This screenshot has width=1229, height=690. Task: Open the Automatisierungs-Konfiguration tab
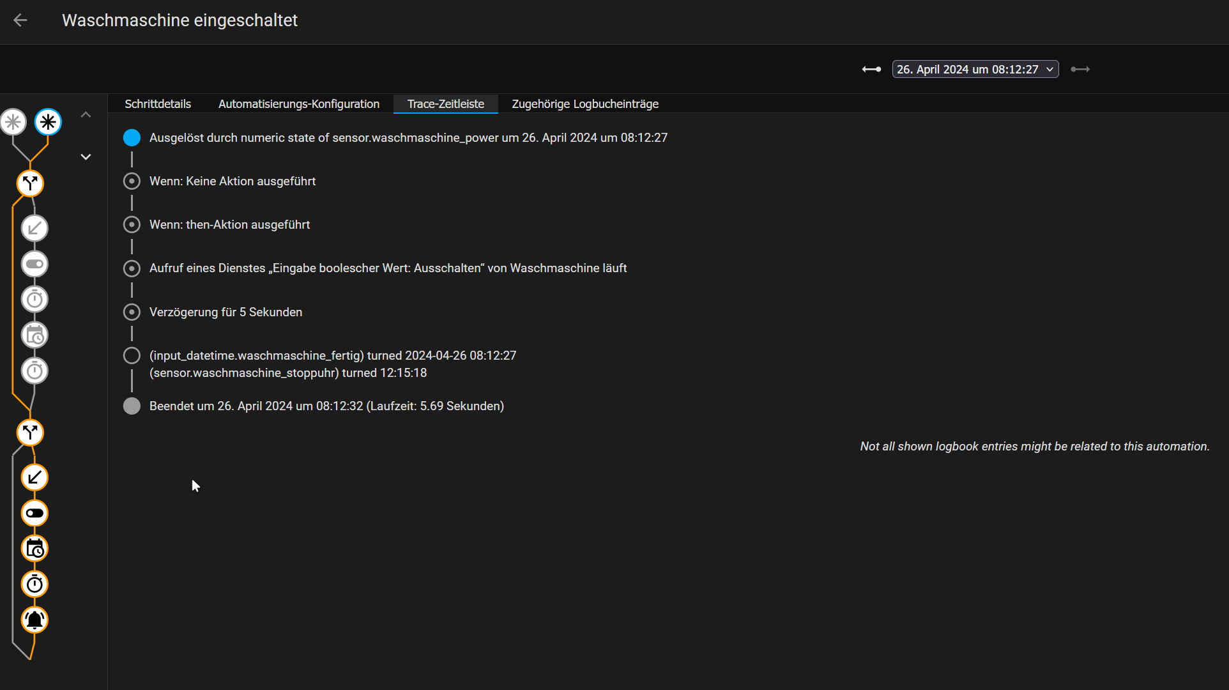click(299, 104)
